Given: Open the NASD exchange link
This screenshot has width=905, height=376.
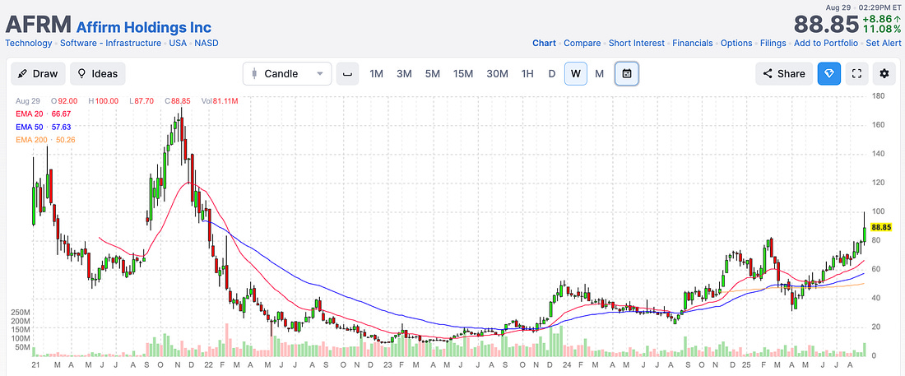Looking at the screenshot, I should pyautogui.click(x=206, y=44).
